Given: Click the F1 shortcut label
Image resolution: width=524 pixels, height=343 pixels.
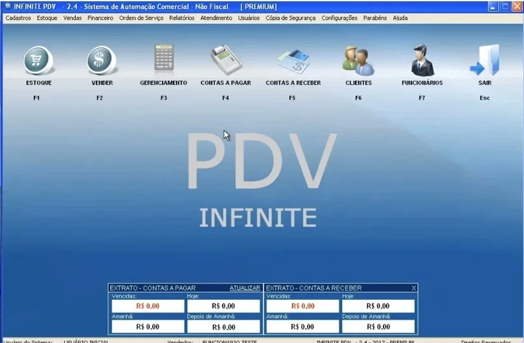Looking at the screenshot, I should (36, 98).
